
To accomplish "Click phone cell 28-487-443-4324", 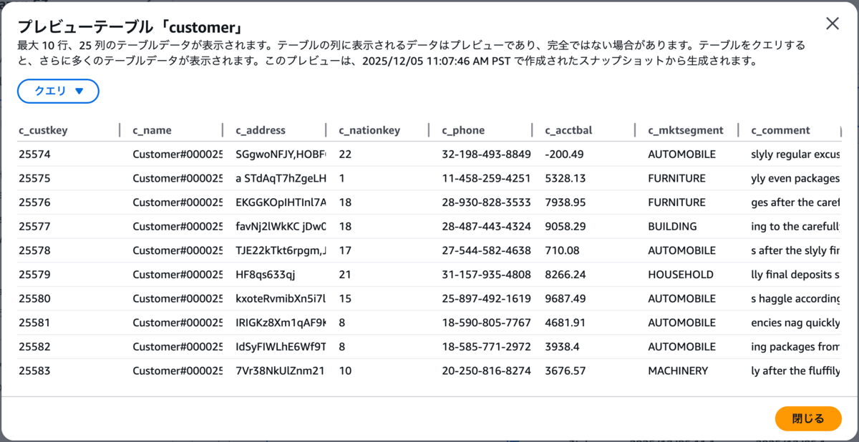I will coord(487,226).
